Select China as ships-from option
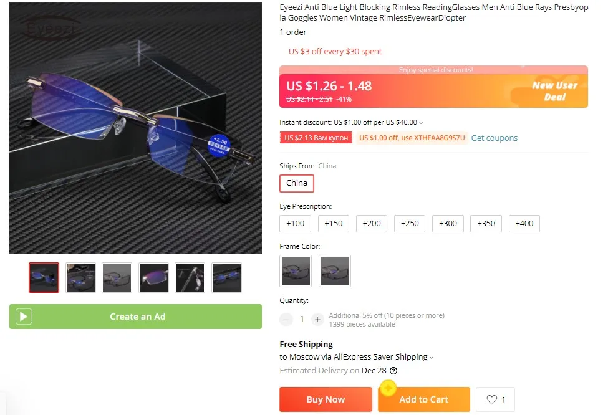The image size is (603, 415). tap(296, 183)
